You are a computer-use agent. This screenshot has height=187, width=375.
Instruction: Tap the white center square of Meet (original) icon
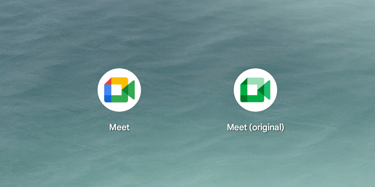tap(253, 90)
